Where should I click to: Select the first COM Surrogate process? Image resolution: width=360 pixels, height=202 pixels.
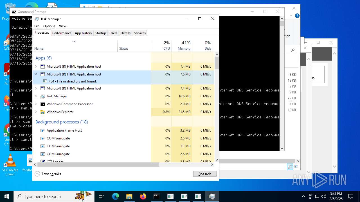(x=123, y=138)
